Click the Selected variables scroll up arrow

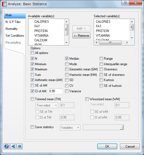click(x=132, y=22)
